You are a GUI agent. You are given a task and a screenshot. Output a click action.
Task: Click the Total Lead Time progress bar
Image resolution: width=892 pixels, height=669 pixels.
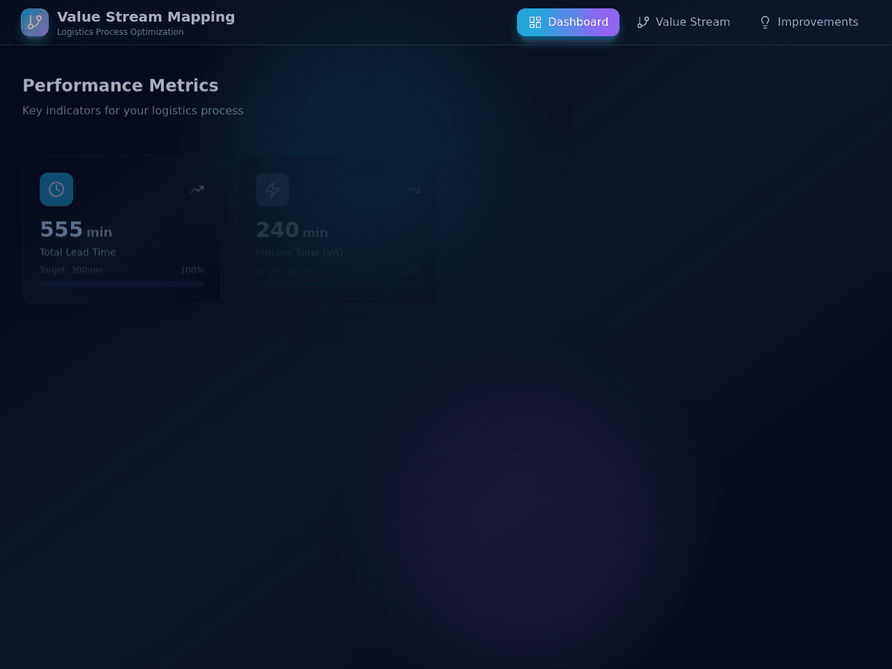122,284
